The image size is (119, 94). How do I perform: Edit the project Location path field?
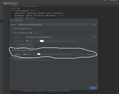pyautogui.click(x=57, y=24)
